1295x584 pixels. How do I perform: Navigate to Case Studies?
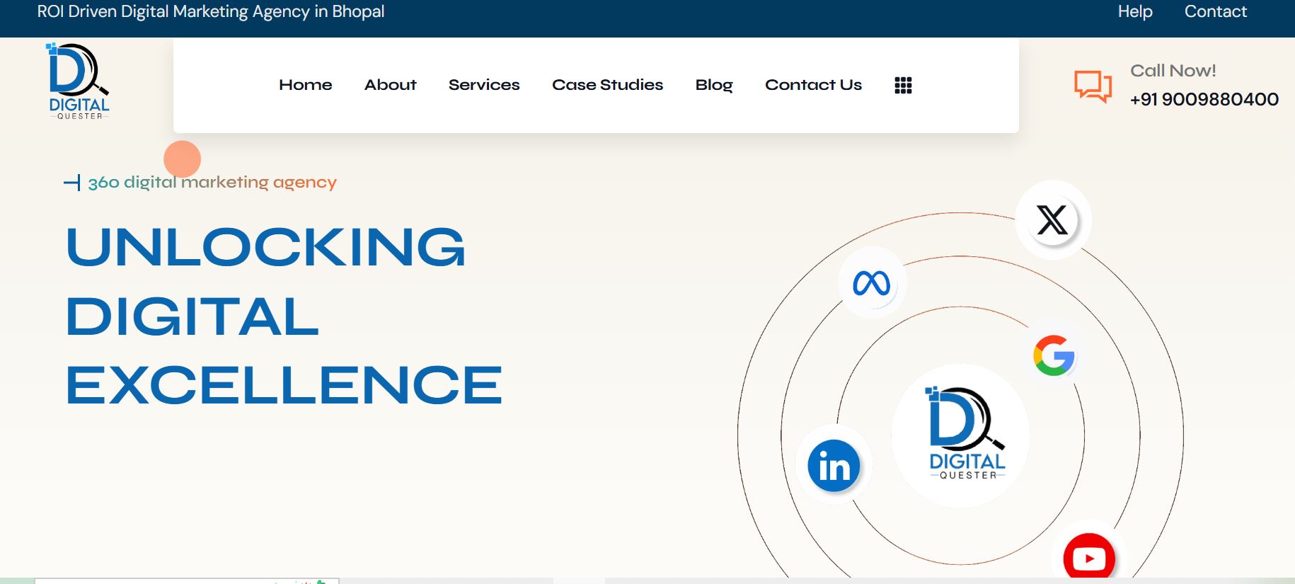coord(607,85)
